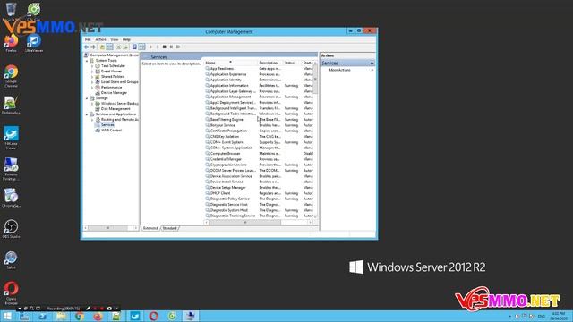Image resolution: width=573 pixels, height=322 pixels.
Task: Sort services by the Status column header
Action: pos(293,63)
